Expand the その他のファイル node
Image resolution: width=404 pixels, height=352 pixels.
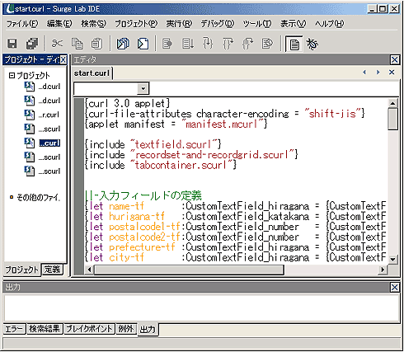tap(12, 197)
